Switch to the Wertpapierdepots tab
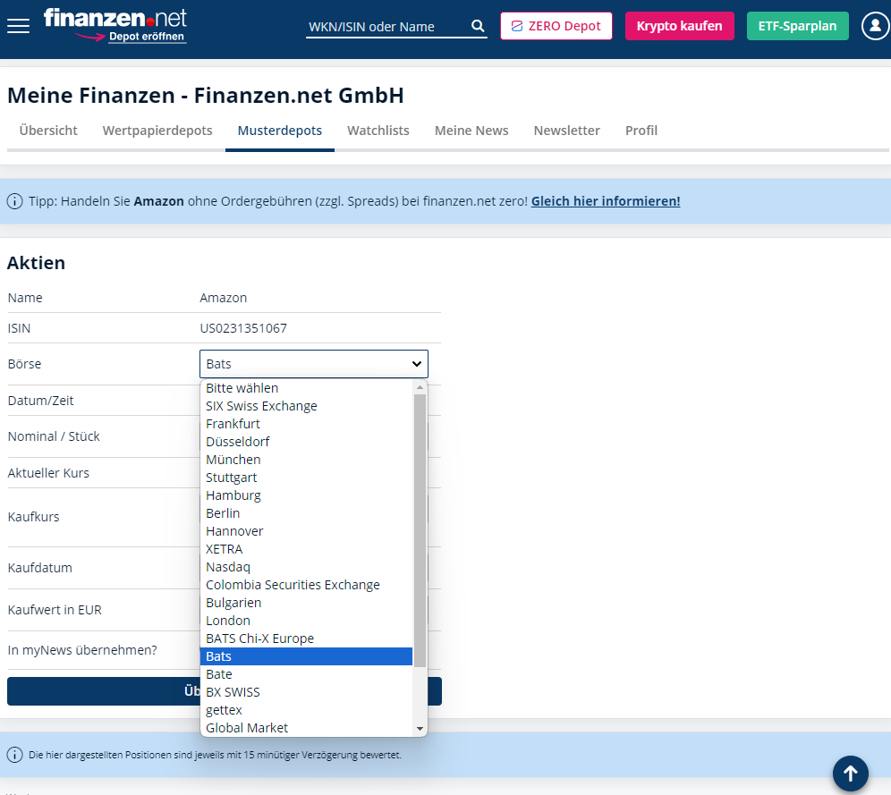The image size is (891, 795). 157,131
